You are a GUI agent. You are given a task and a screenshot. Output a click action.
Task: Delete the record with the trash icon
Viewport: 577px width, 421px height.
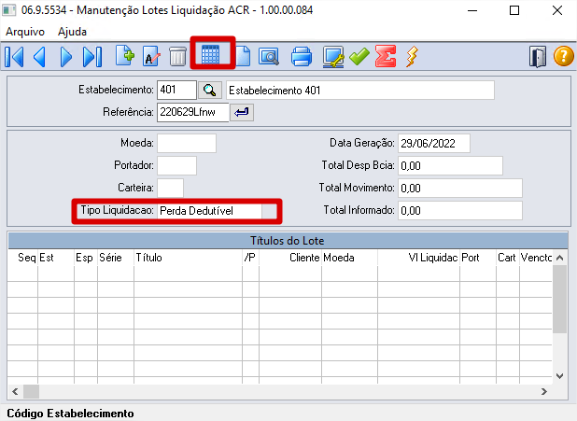coord(177,57)
